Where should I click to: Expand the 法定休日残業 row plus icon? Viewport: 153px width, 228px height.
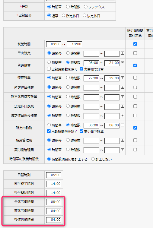(123, 106)
